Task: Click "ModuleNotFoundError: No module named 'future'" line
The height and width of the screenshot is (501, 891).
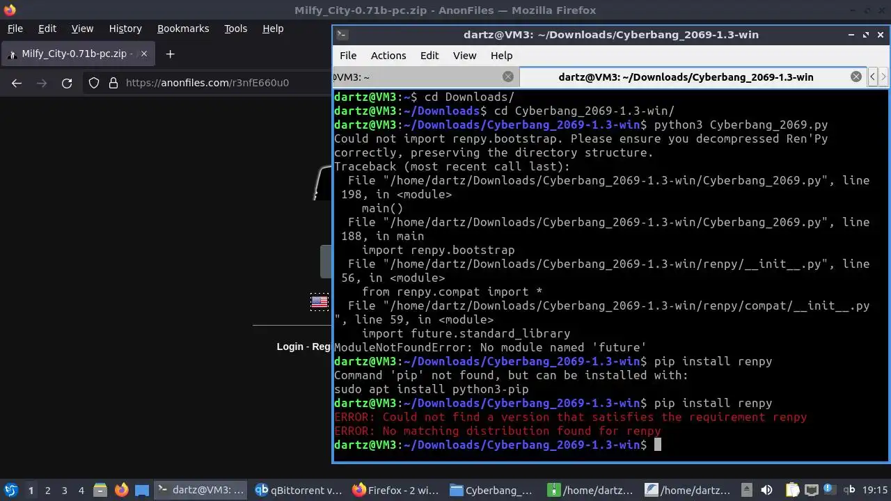Action: 490,347
